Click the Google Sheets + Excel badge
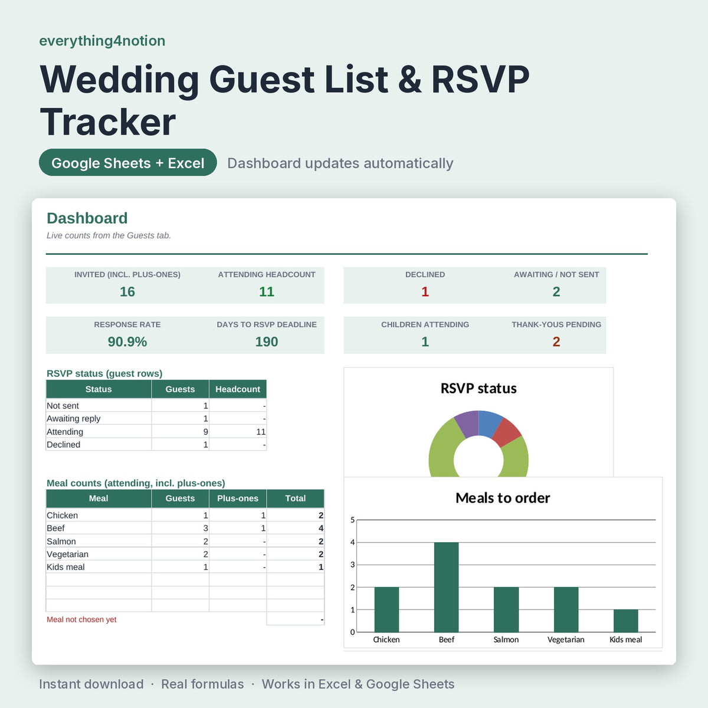 pos(128,163)
